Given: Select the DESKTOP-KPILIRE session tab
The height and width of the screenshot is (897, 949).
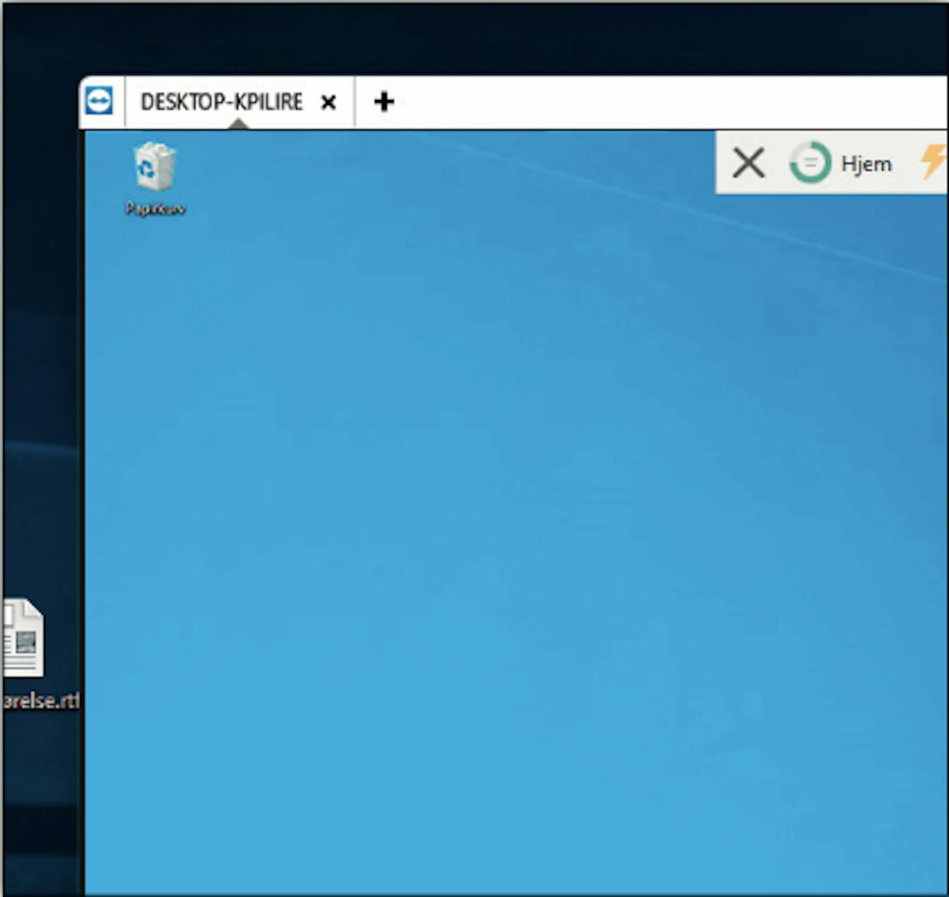Looking at the screenshot, I should 221,102.
